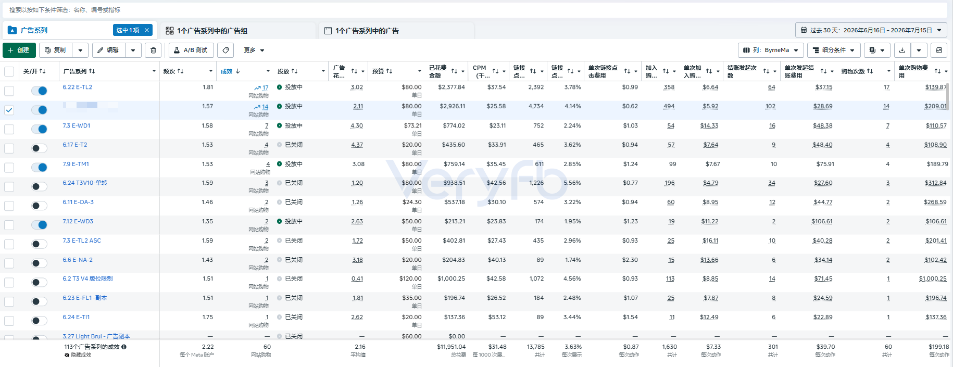This screenshot has width=953, height=367.
Task: Sort by the 结账发起次数 column arrows
Action: pyautogui.click(x=766, y=71)
